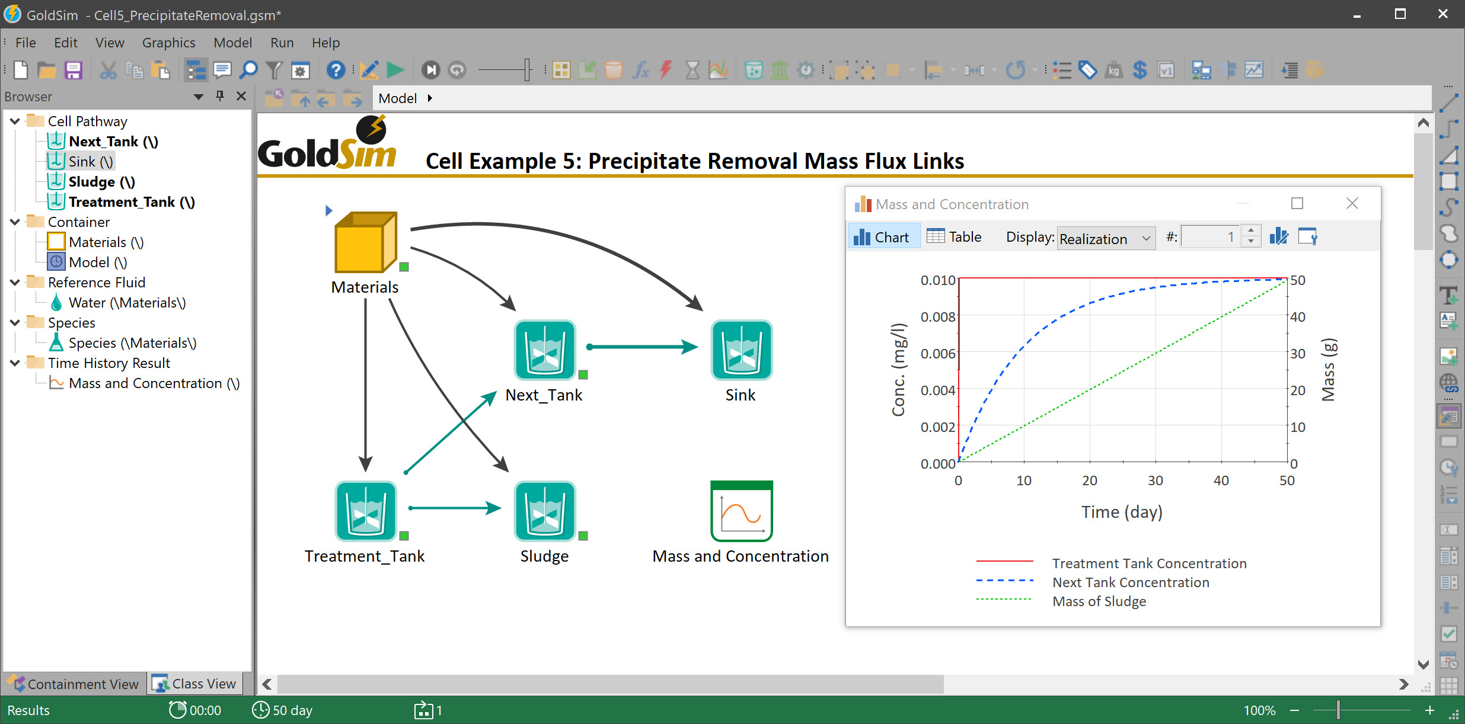1465x724 pixels.
Task: Click the bullet list toolbar icon
Action: click(x=1061, y=71)
